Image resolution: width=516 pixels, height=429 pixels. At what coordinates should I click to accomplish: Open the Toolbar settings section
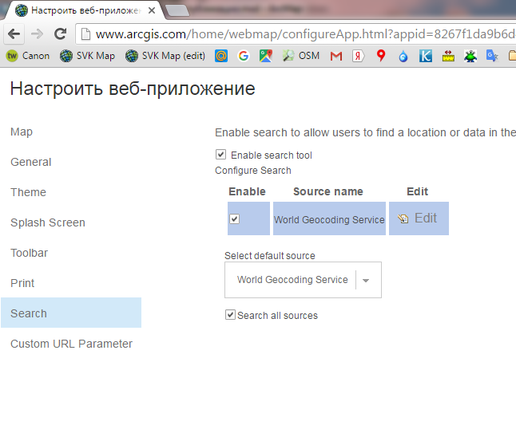[29, 253]
